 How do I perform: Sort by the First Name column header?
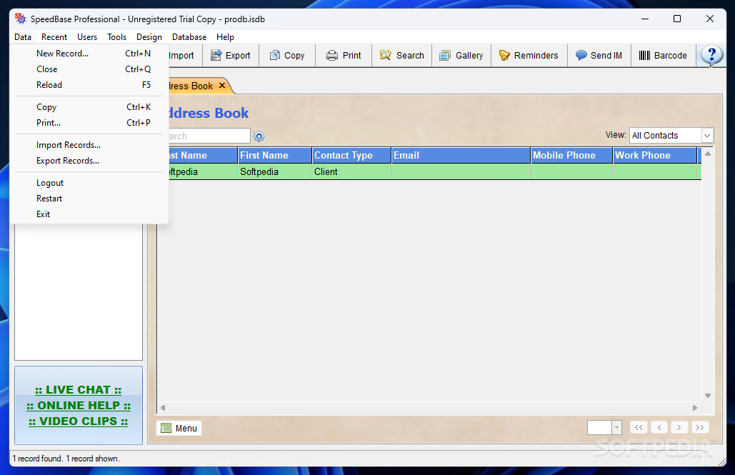(x=275, y=155)
